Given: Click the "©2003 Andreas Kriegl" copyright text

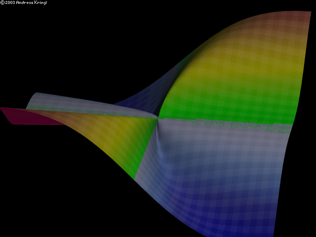Looking at the screenshot, I should pos(24,2).
